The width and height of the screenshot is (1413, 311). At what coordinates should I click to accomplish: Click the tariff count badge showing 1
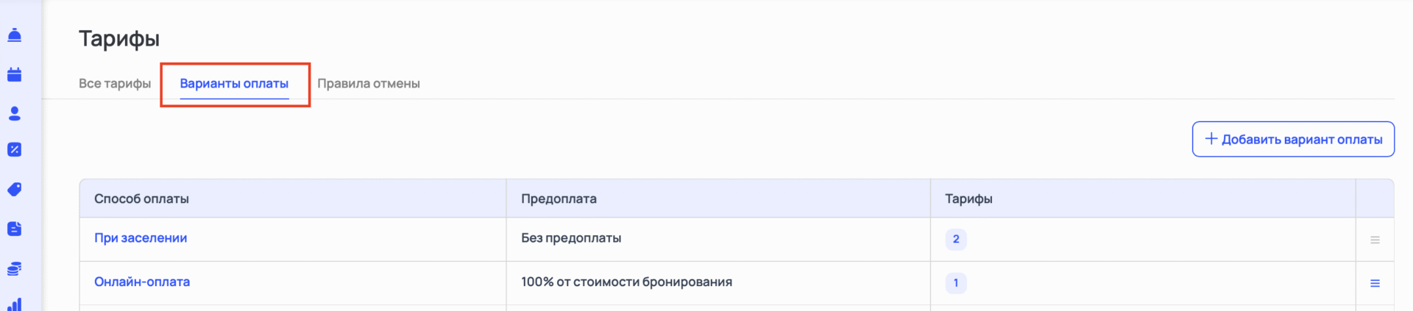[x=956, y=282]
